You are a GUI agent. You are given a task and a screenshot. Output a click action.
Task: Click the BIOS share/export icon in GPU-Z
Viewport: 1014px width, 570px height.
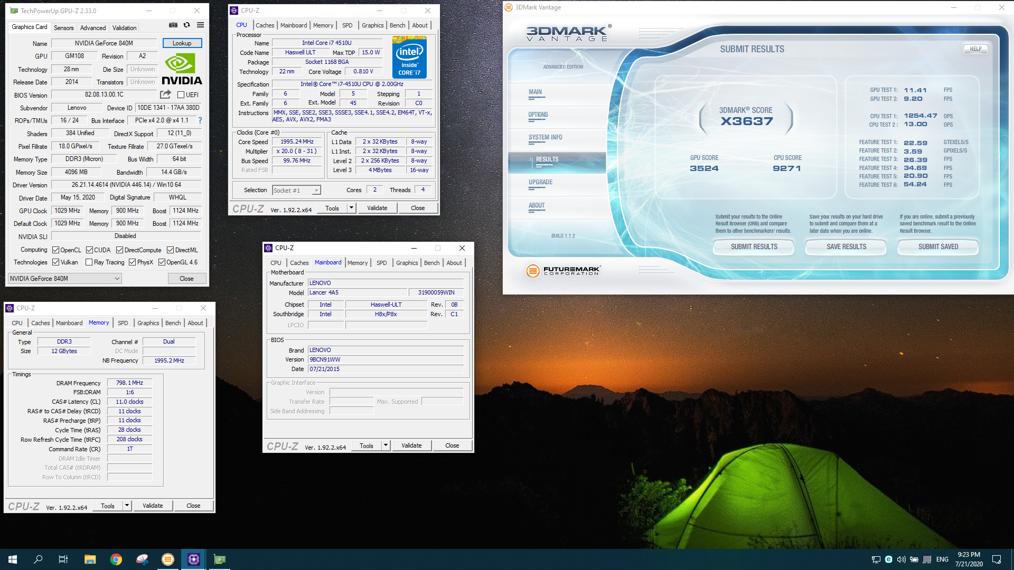click(x=165, y=94)
